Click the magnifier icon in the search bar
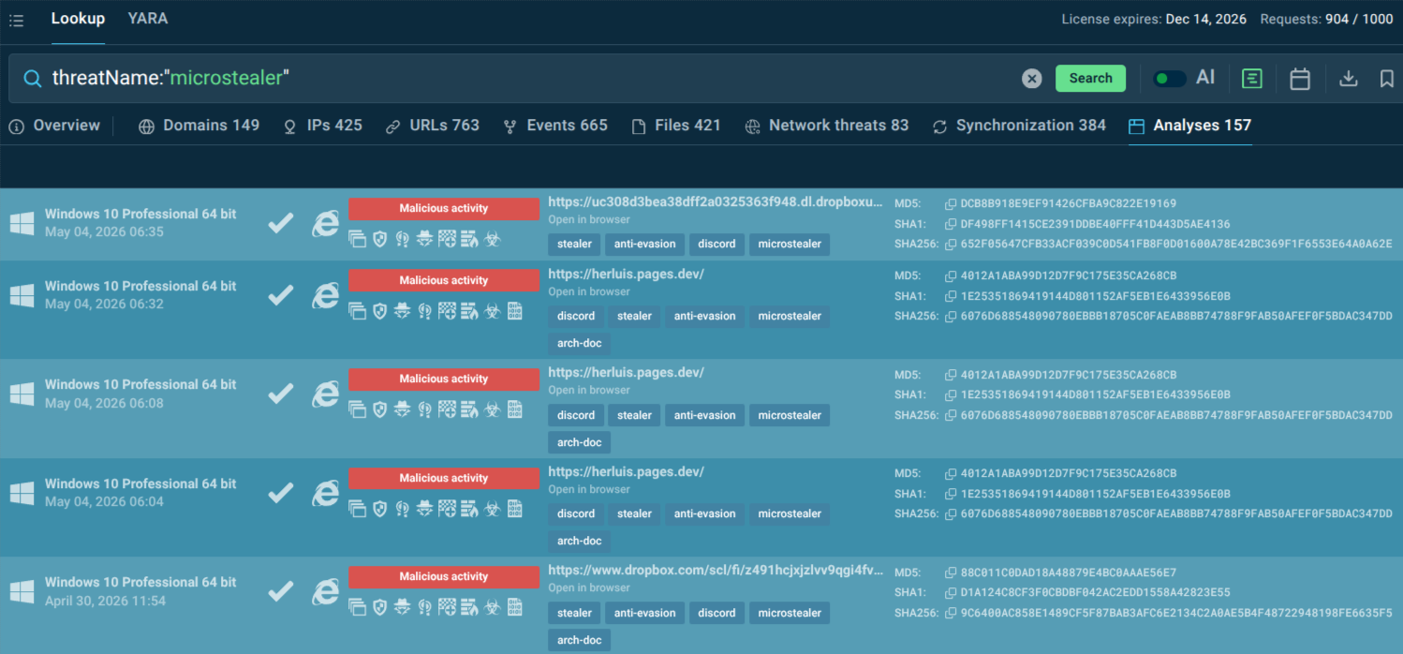Viewport: 1403px width, 654px height. click(33, 79)
